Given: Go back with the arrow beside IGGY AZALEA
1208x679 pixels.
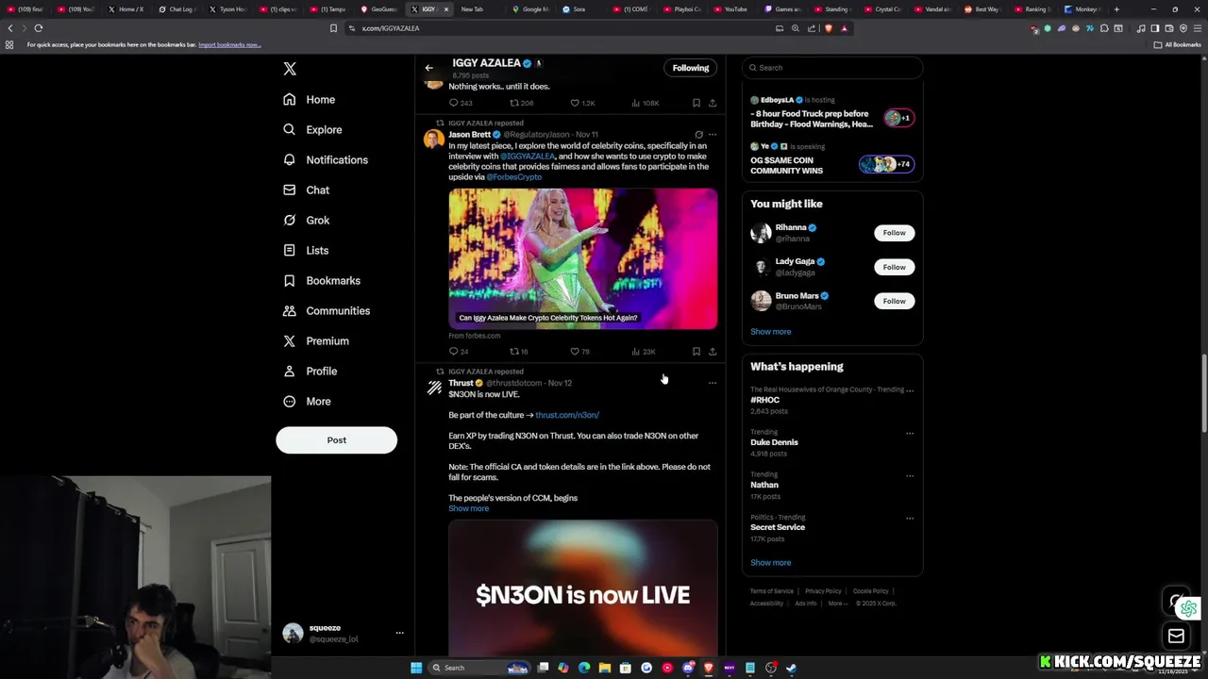Looking at the screenshot, I should (x=428, y=68).
